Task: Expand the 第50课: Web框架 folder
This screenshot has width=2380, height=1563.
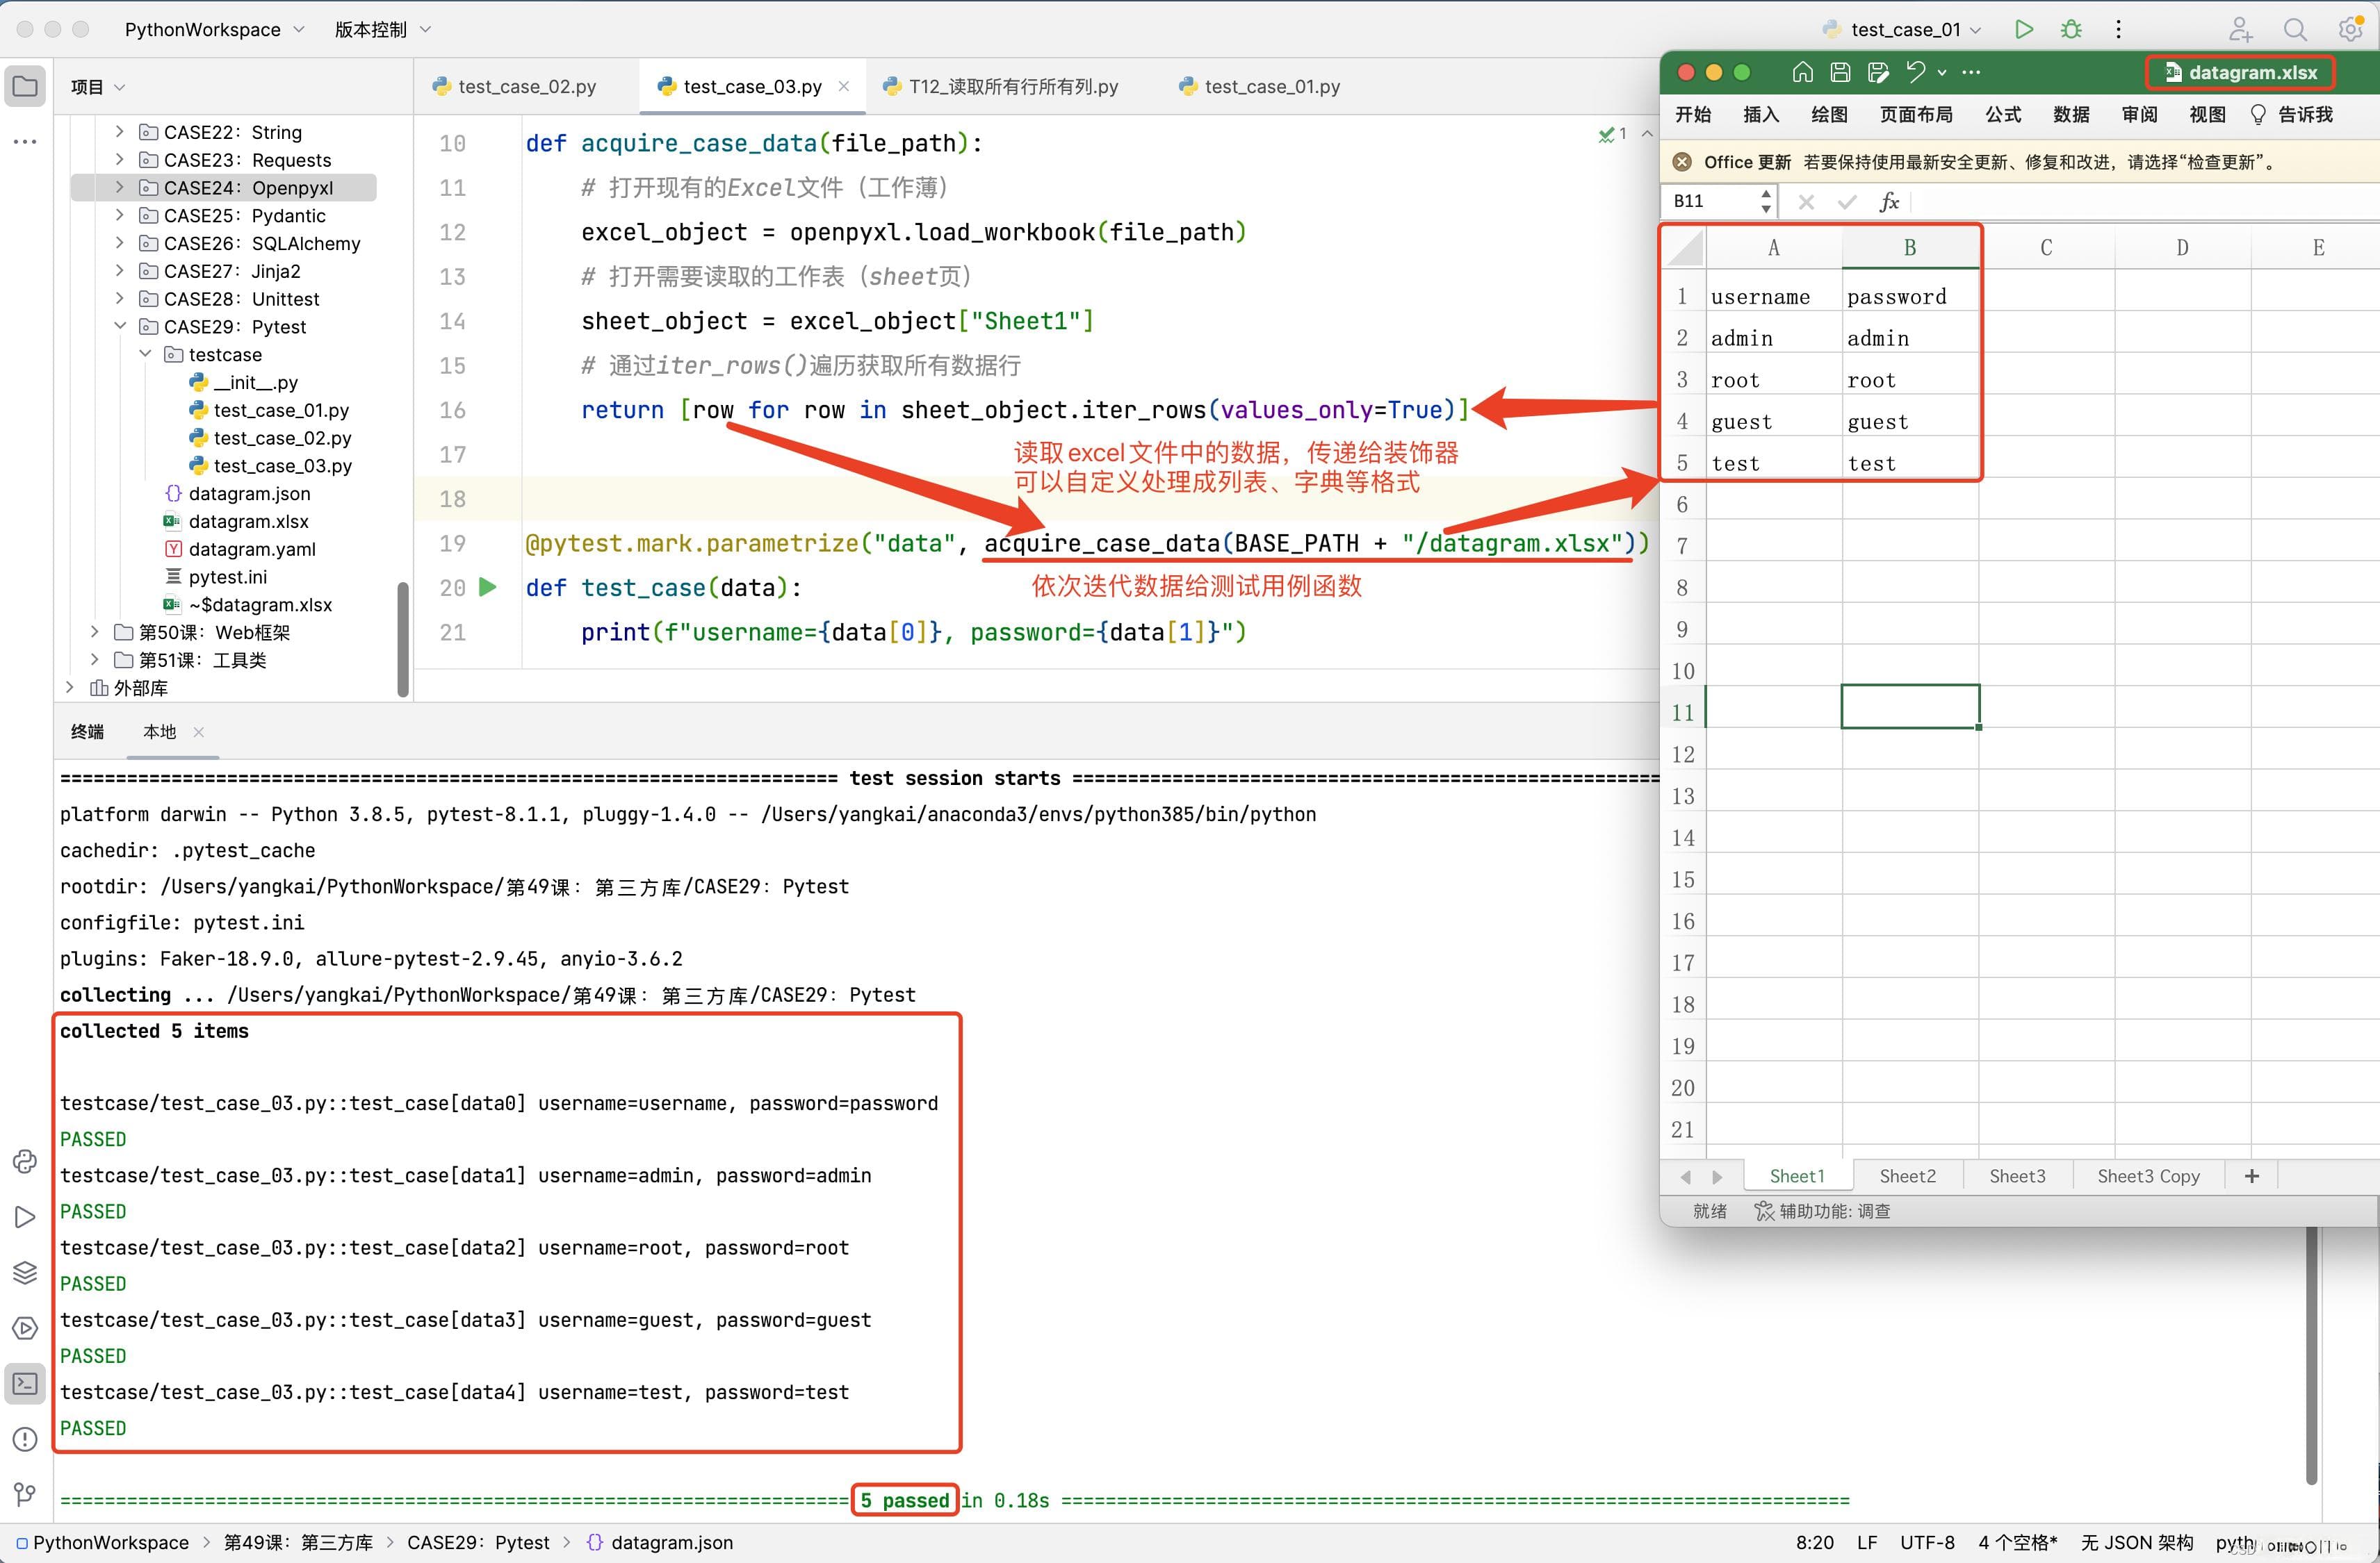Action: (x=95, y=631)
